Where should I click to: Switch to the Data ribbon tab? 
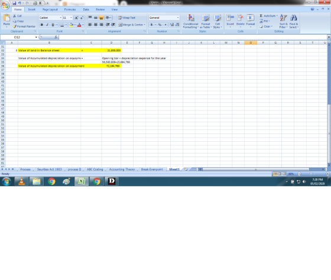pos(86,9)
